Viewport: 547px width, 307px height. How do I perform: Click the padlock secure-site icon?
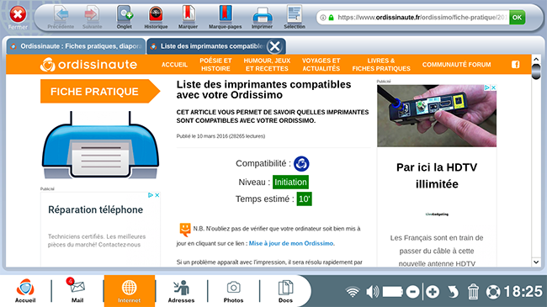click(332, 18)
